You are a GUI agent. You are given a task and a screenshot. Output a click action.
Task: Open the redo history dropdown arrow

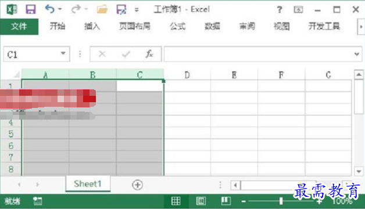tap(86, 9)
